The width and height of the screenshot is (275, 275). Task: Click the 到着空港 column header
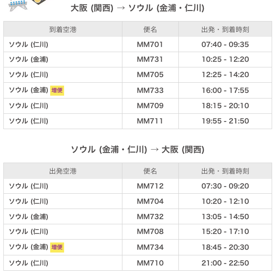[x=63, y=30]
